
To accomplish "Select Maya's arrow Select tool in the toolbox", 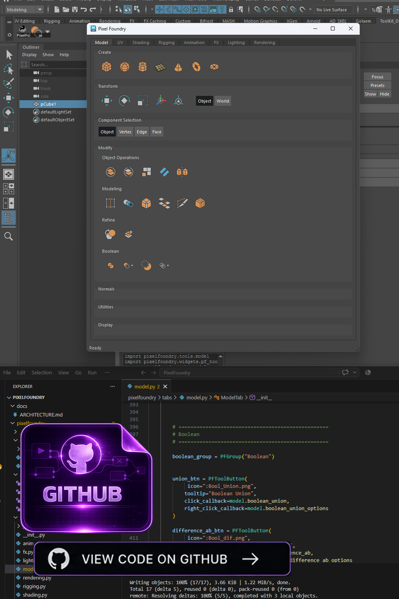I will pos(9,55).
